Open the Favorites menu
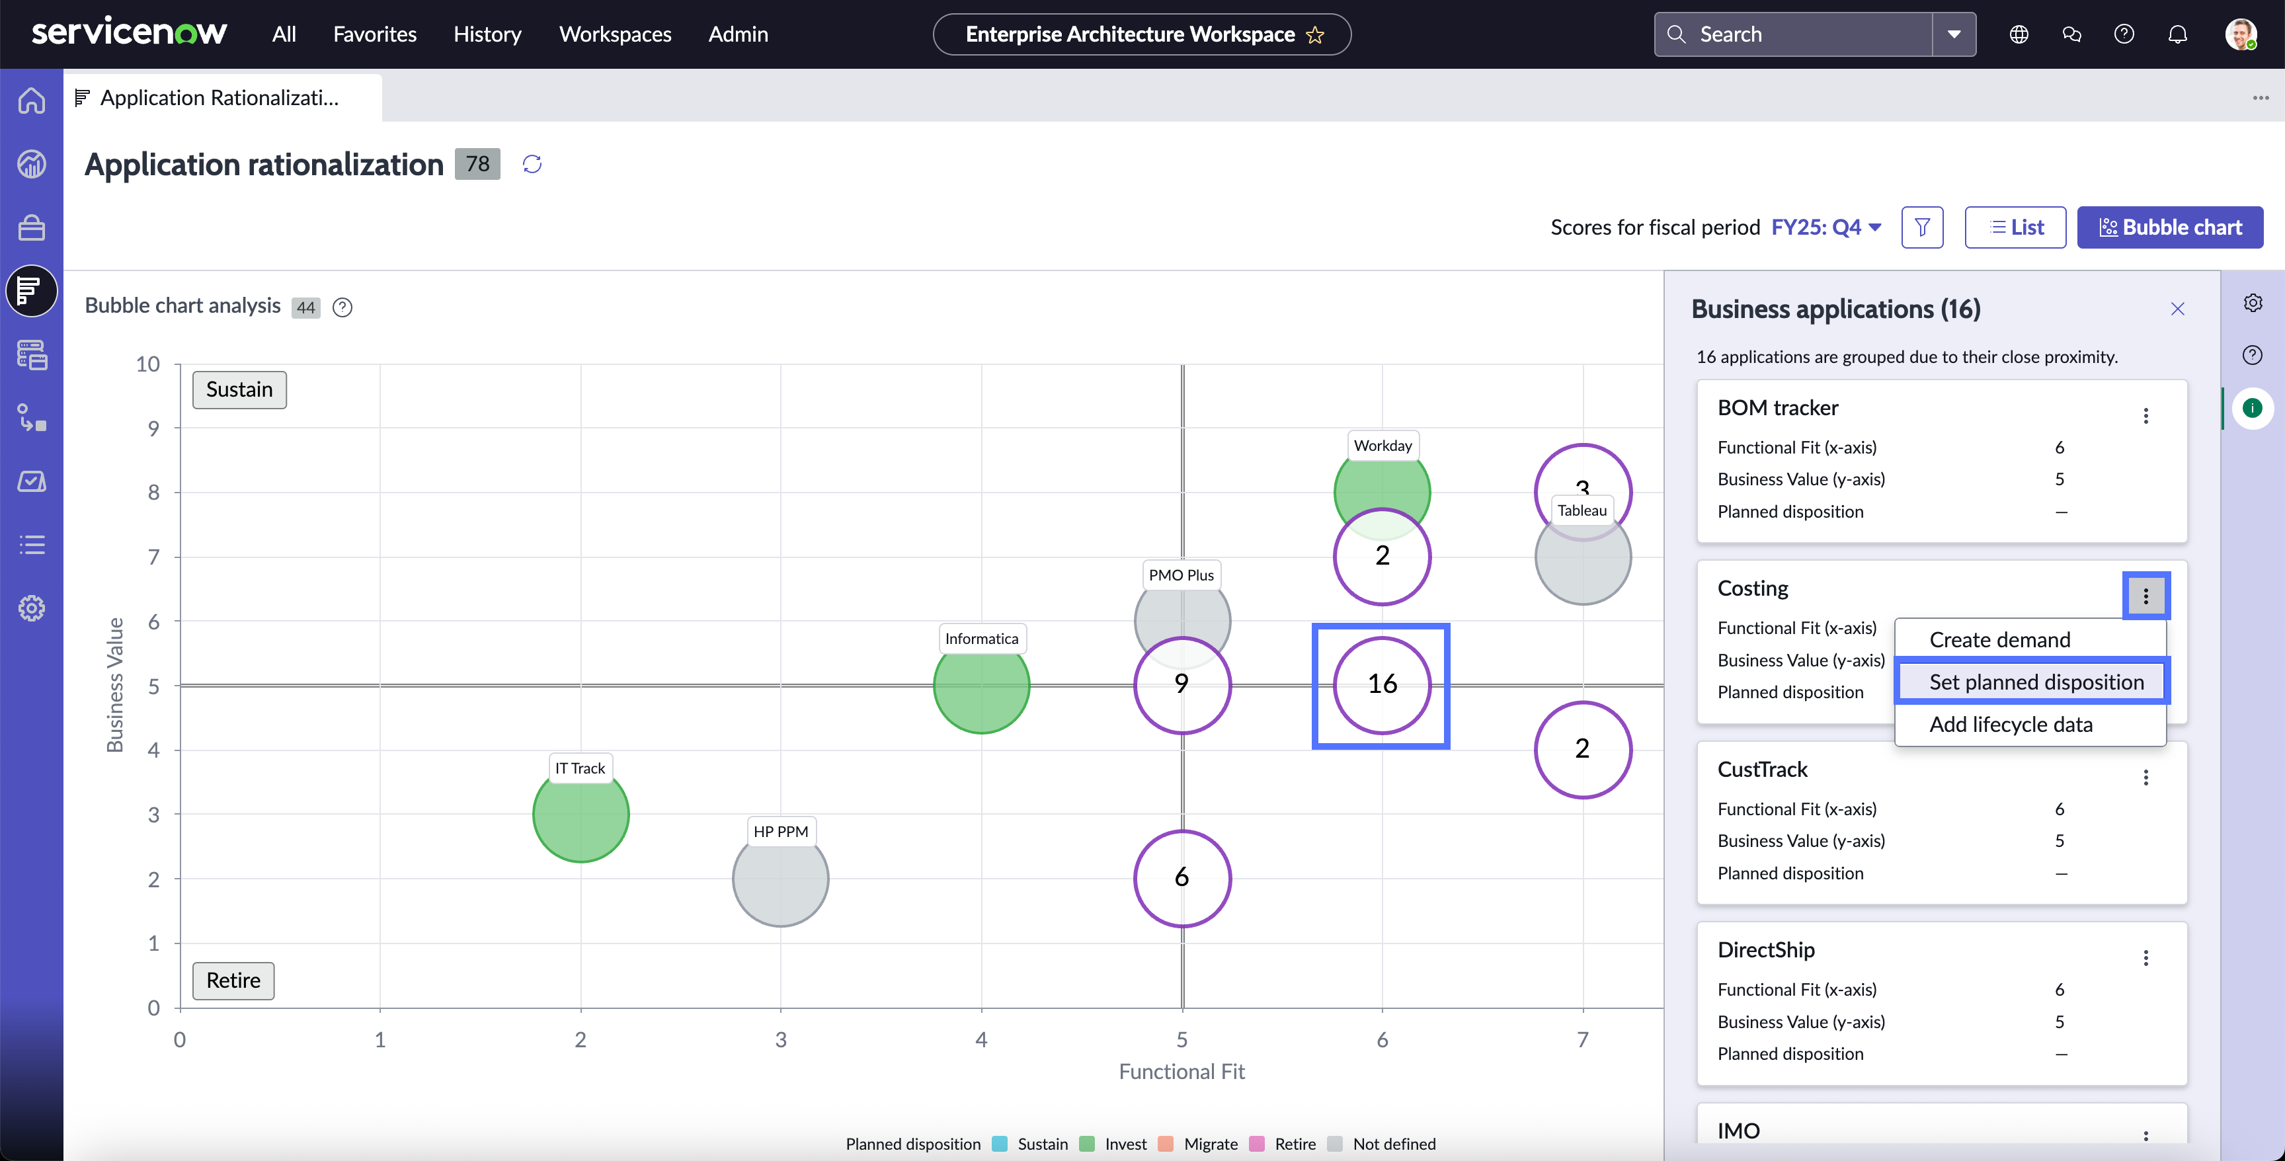The height and width of the screenshot is (1161, 2285). click(374, 34)
